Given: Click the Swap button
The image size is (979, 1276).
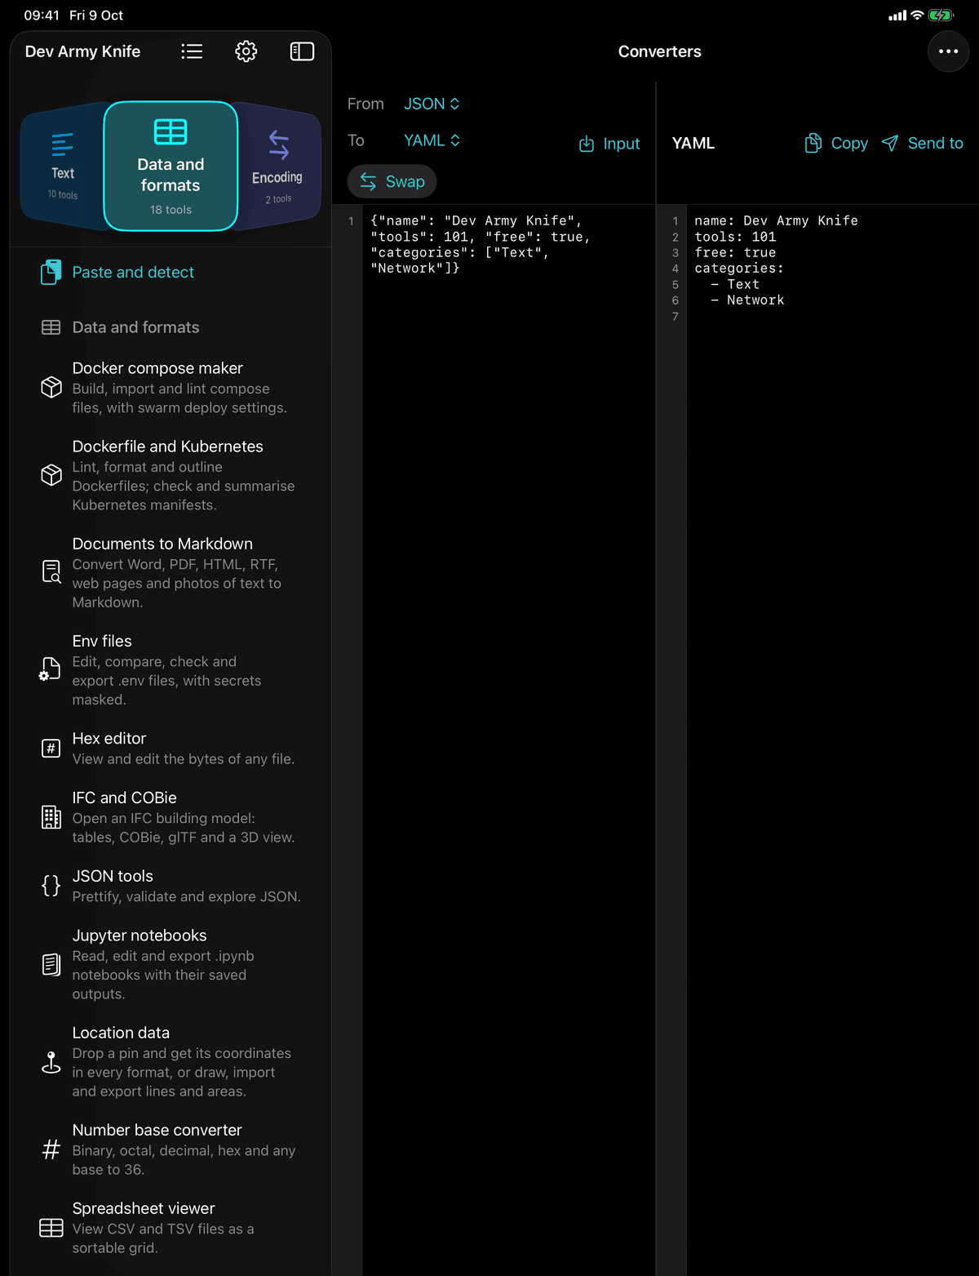Looking at the screenshot, I should point(392,181).
